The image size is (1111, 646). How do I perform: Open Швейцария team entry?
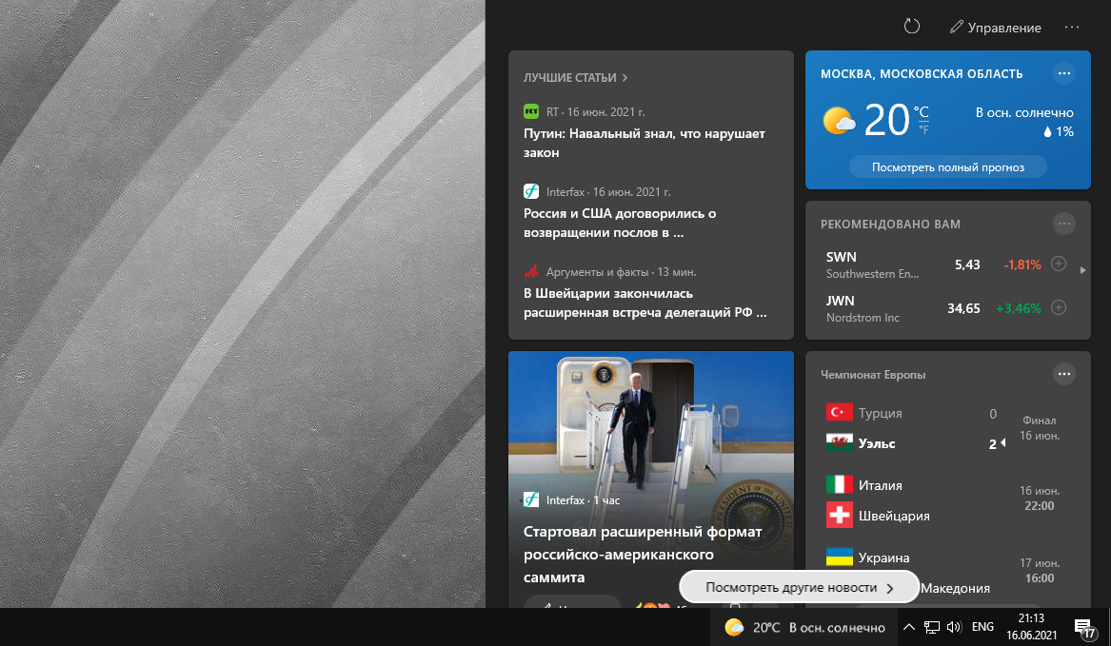[x=894, y=516]
